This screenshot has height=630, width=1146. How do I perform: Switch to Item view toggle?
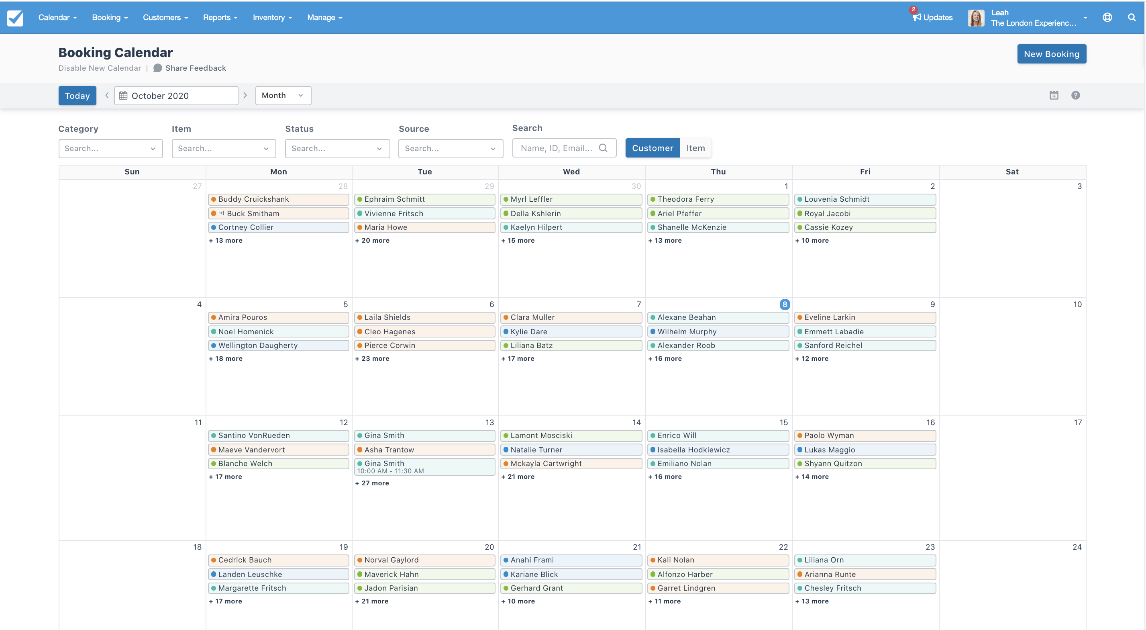pos(695,148)
